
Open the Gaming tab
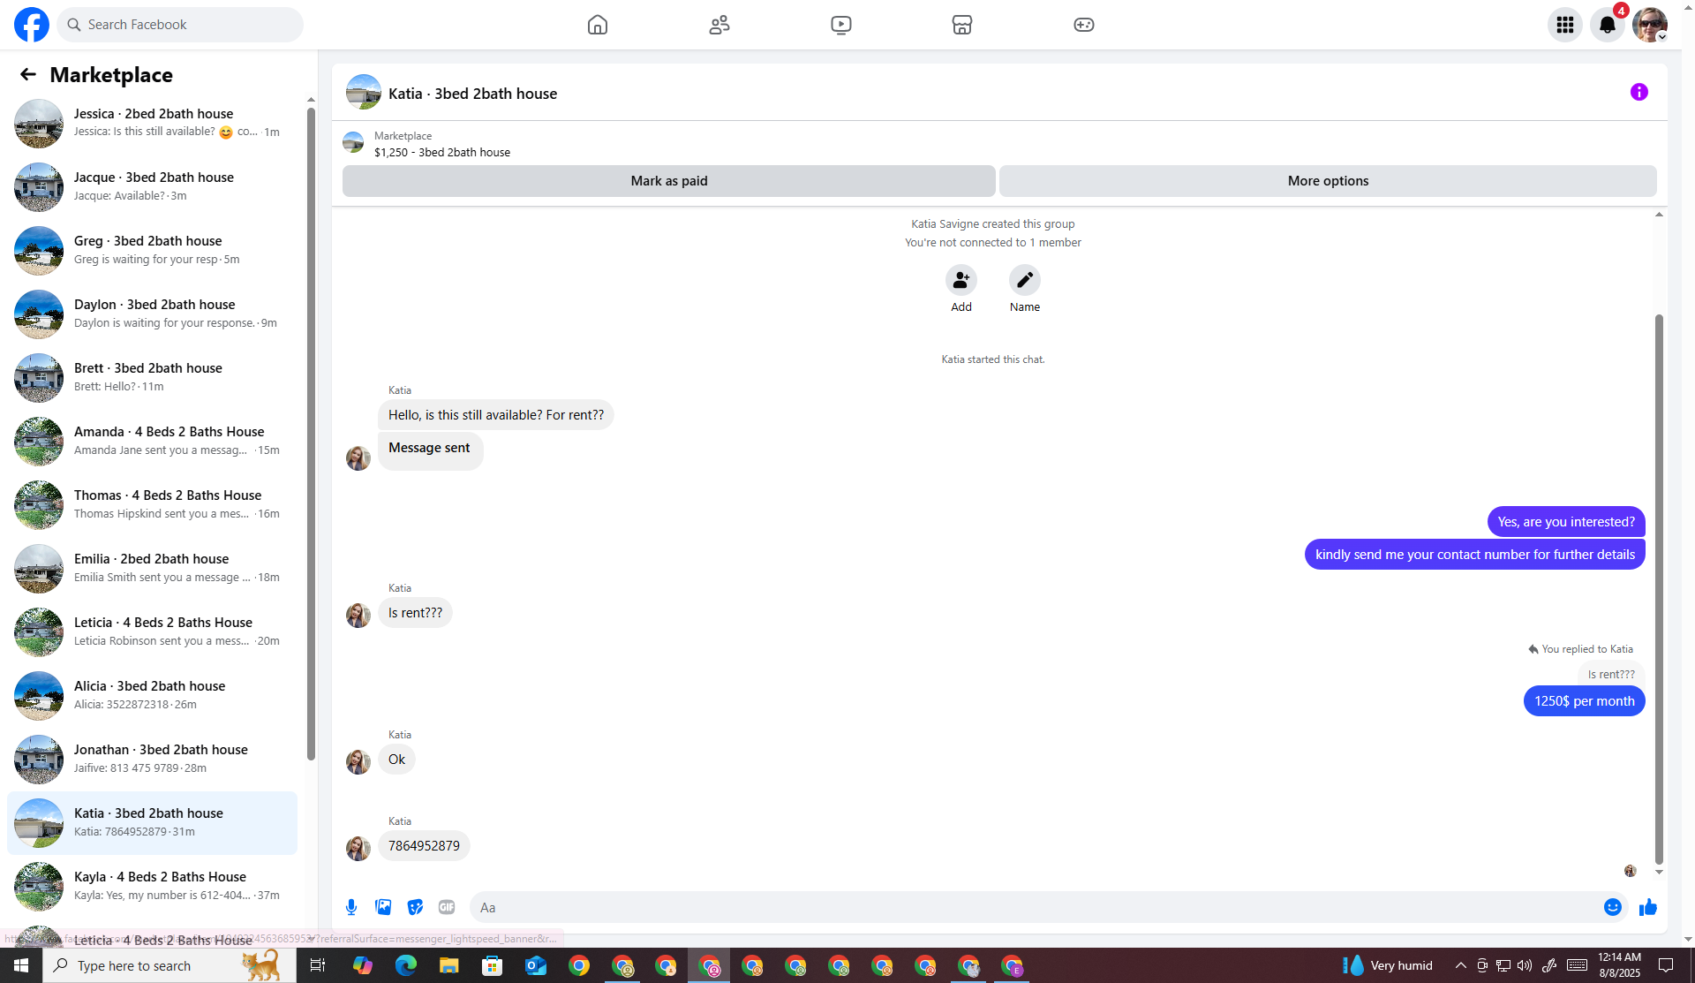1083,25
